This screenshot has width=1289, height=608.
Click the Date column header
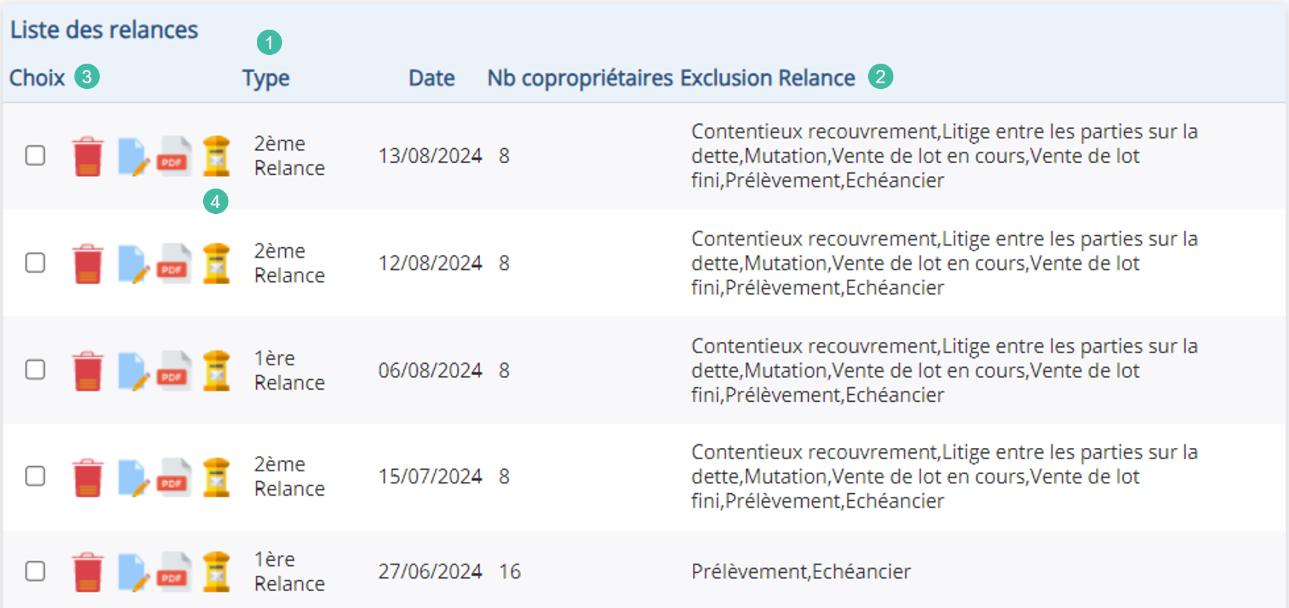(x=432, y=78)
